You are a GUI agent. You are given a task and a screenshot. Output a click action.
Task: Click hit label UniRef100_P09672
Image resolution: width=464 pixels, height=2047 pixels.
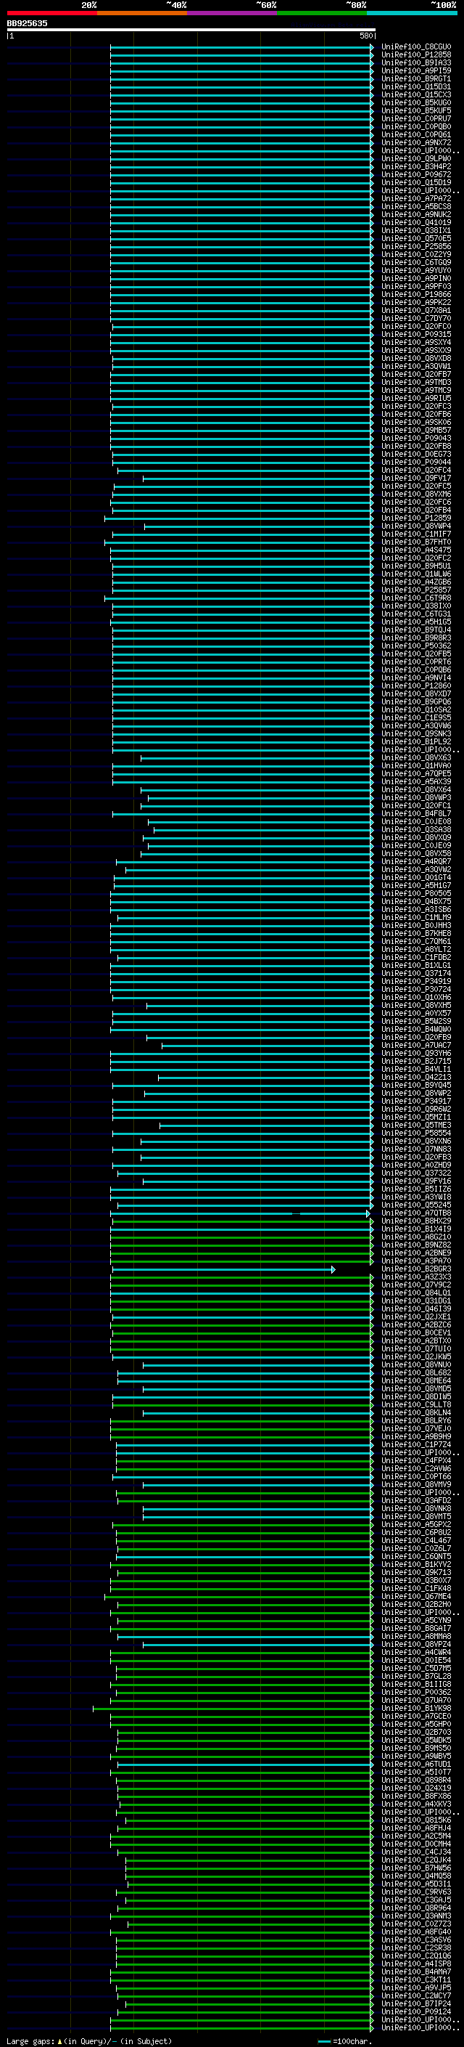[x=415, y=174]
